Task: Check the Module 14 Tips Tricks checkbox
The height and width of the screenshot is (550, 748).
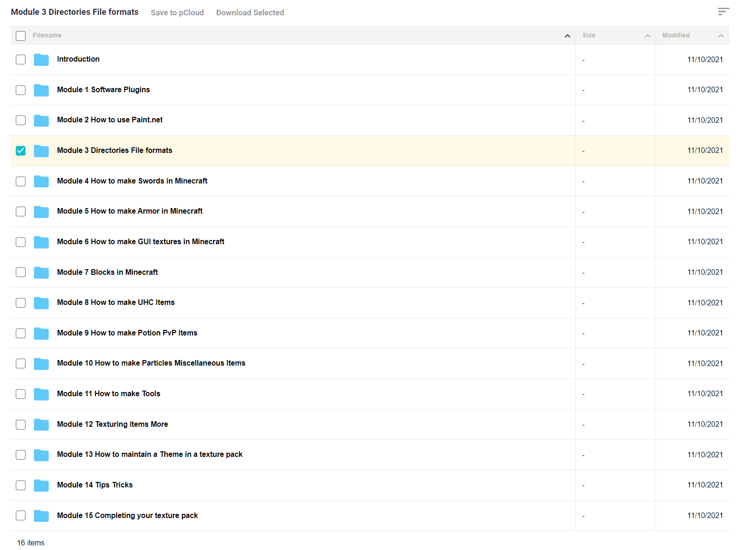Action: (21, 485)
